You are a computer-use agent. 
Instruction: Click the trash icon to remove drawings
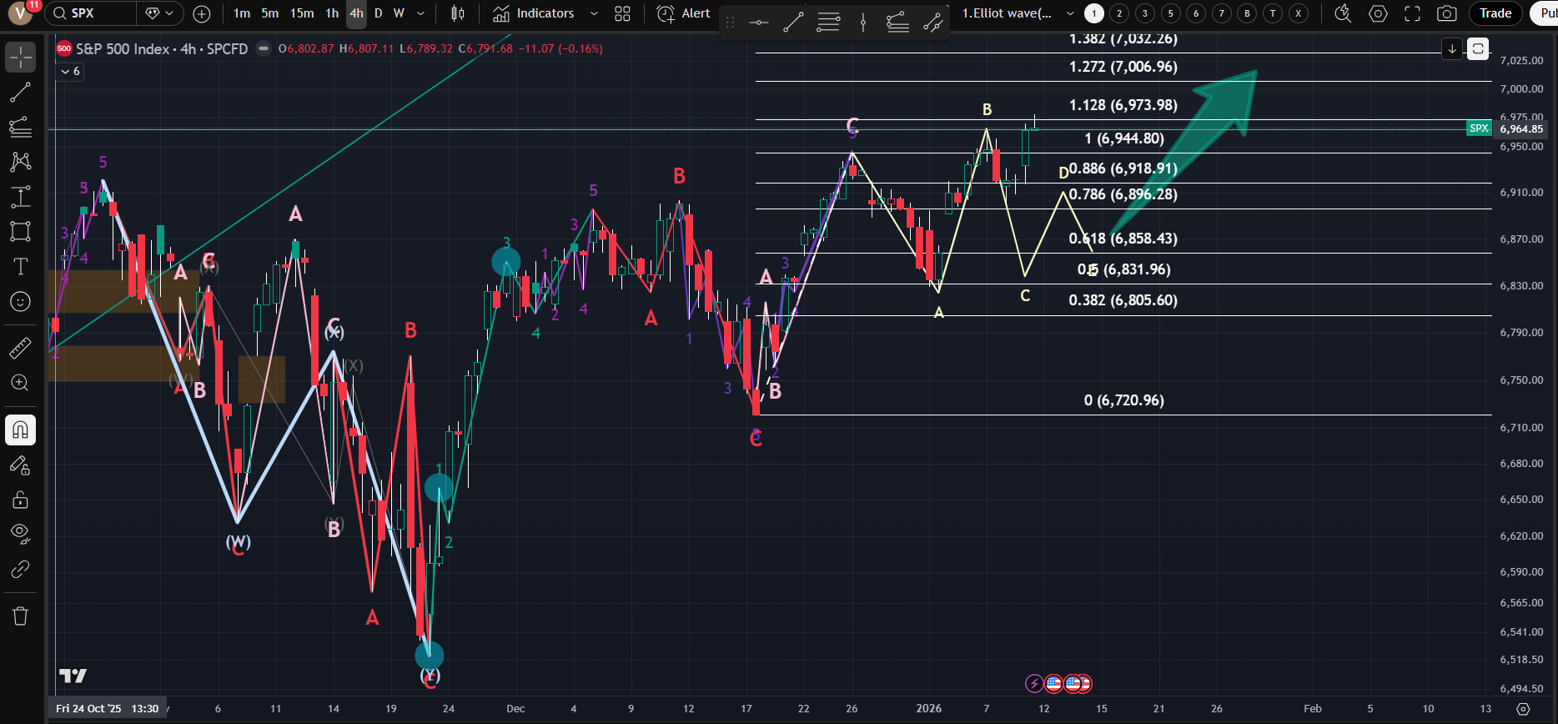pos(20,616)
